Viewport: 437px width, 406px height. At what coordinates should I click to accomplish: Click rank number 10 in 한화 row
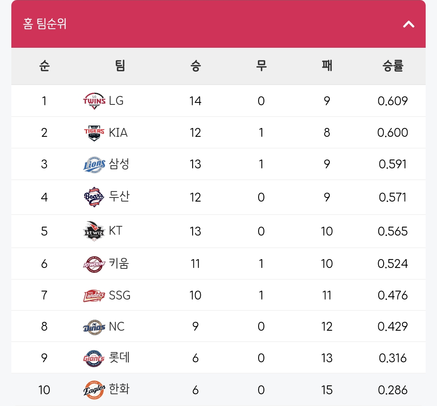click(x=45, y=390)
